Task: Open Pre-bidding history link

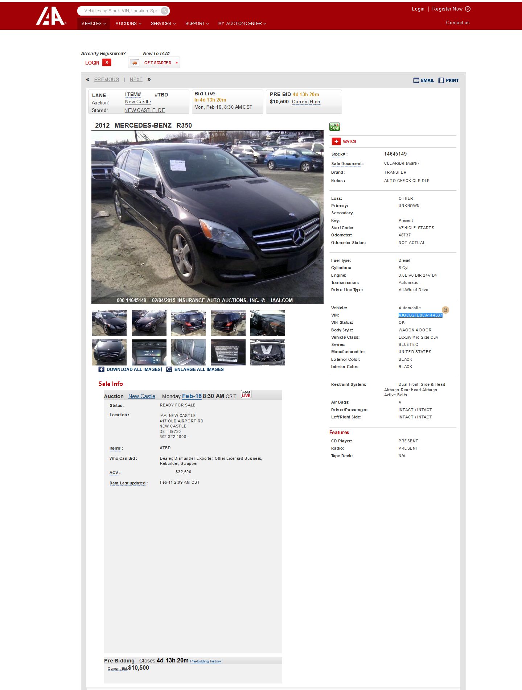Action: (x=206, y=661)
